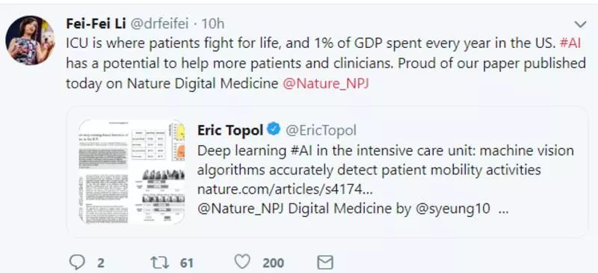Open direct message via the envelope icon
Viewport: 598px width, 273px height.
tap(325, 263)
